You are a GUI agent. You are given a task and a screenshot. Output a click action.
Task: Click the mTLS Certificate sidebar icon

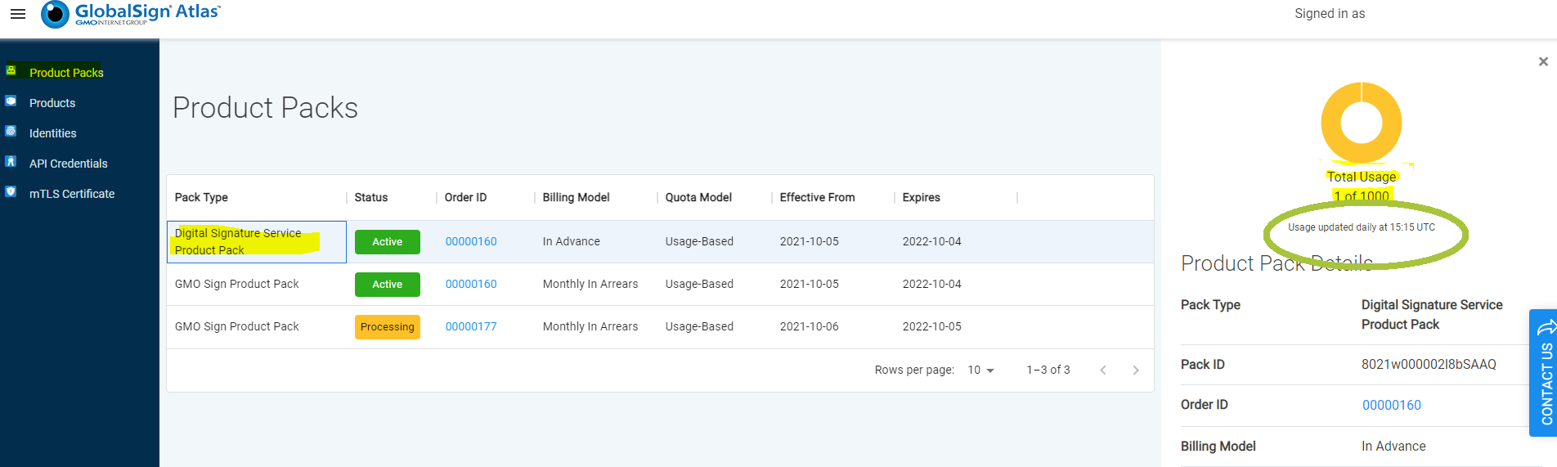(11, 192)
